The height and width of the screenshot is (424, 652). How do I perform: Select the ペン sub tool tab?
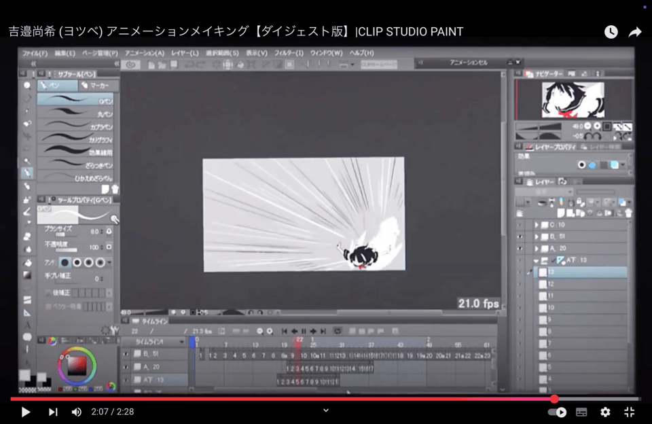(x=57, y=86)
